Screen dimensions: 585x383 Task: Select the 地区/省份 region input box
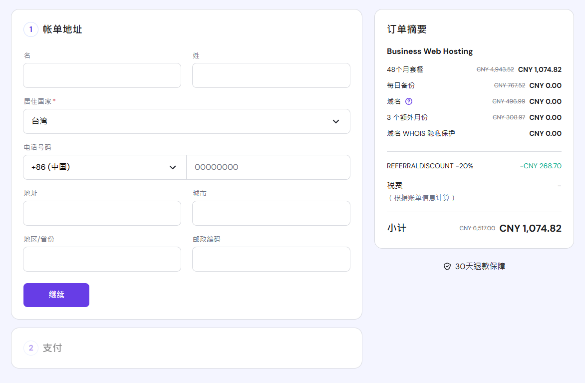pos(102,259)
